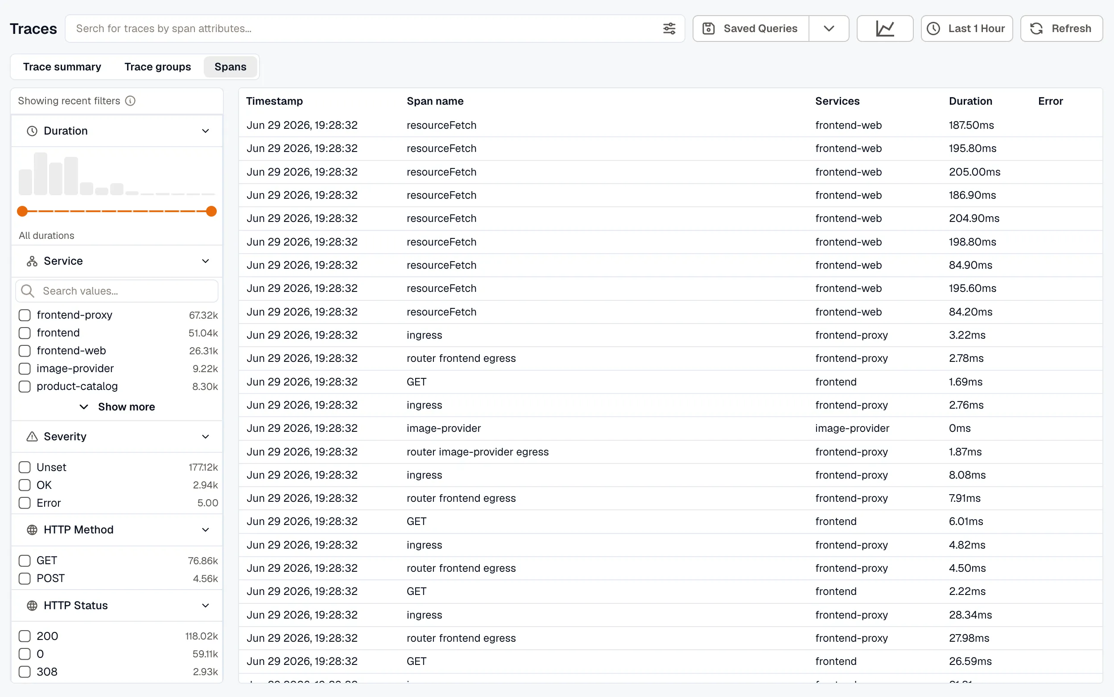
Task: Click the Saved Queries disk icon
Action: (709, 29)
